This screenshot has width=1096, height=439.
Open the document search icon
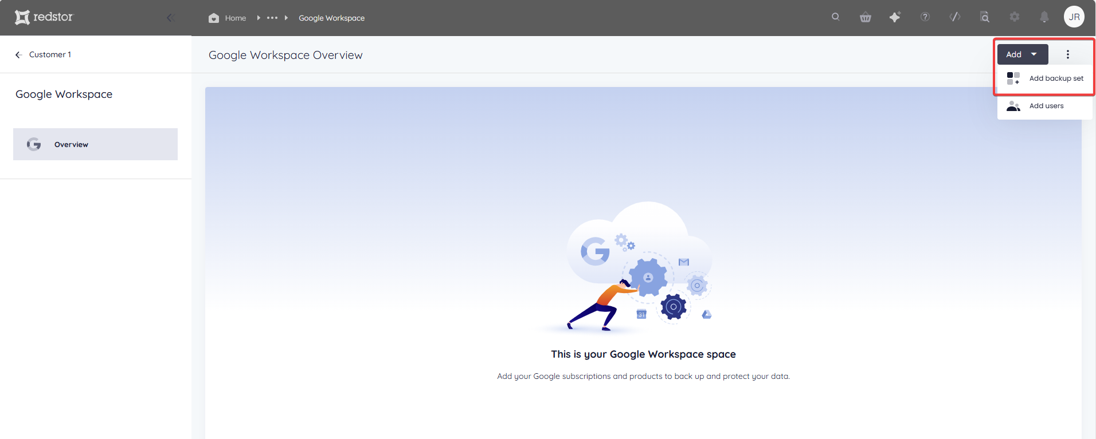(985, 17)
